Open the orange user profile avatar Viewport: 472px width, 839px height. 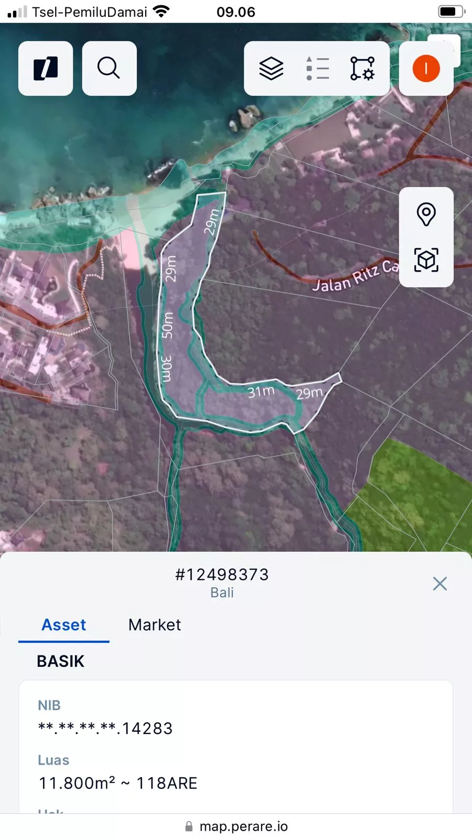click(426, 69)
